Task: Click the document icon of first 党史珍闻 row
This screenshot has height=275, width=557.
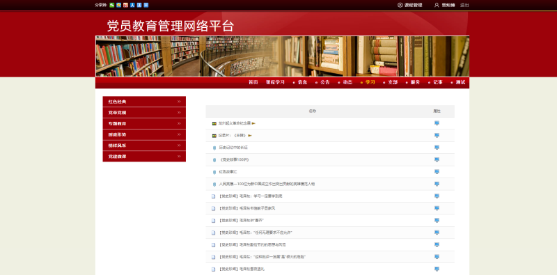Action: [214, 196]
